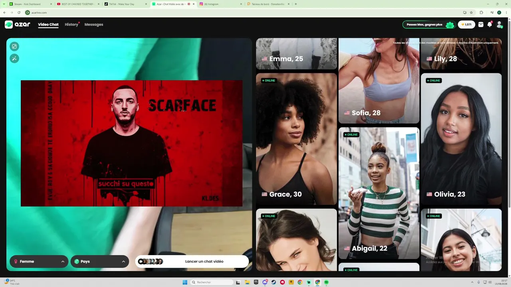The width and height of the screenshot is (511, 287).
Task: Reload the azarlive.com page
Action: coord(19,13)
